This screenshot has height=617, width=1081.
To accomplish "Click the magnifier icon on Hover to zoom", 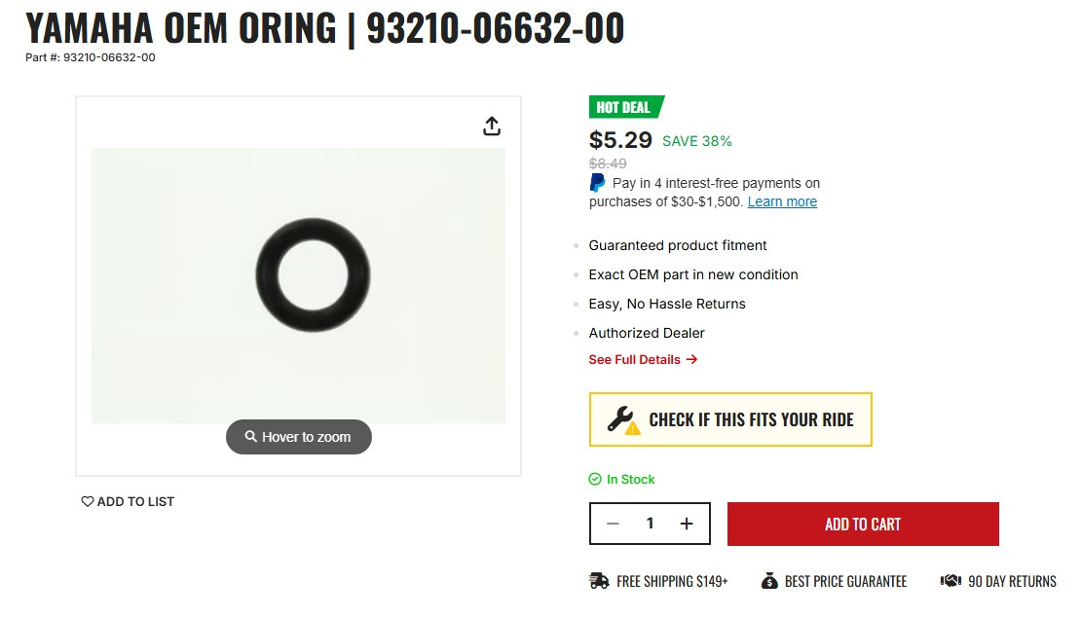I will click(x=251, y=437).
